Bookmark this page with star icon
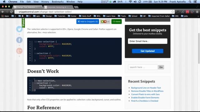Image resolution: width=200 pixels, height=112 pixels. 173,12
